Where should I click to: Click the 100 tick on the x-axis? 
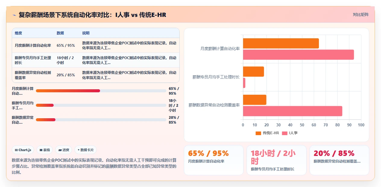coord(361,125)
